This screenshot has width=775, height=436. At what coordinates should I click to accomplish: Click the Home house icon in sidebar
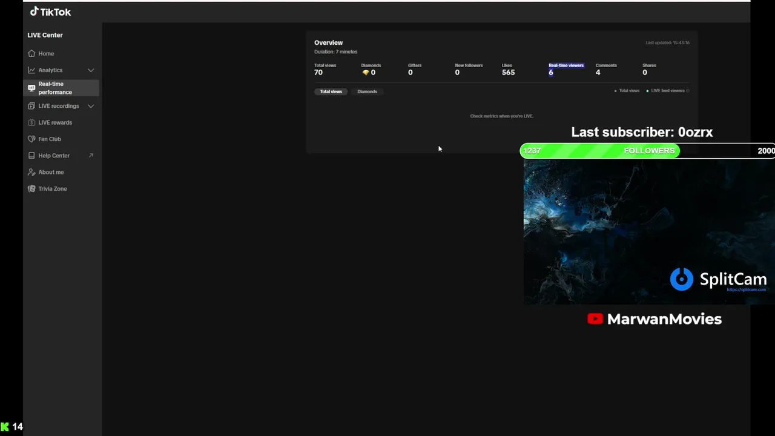pos(31,53)
